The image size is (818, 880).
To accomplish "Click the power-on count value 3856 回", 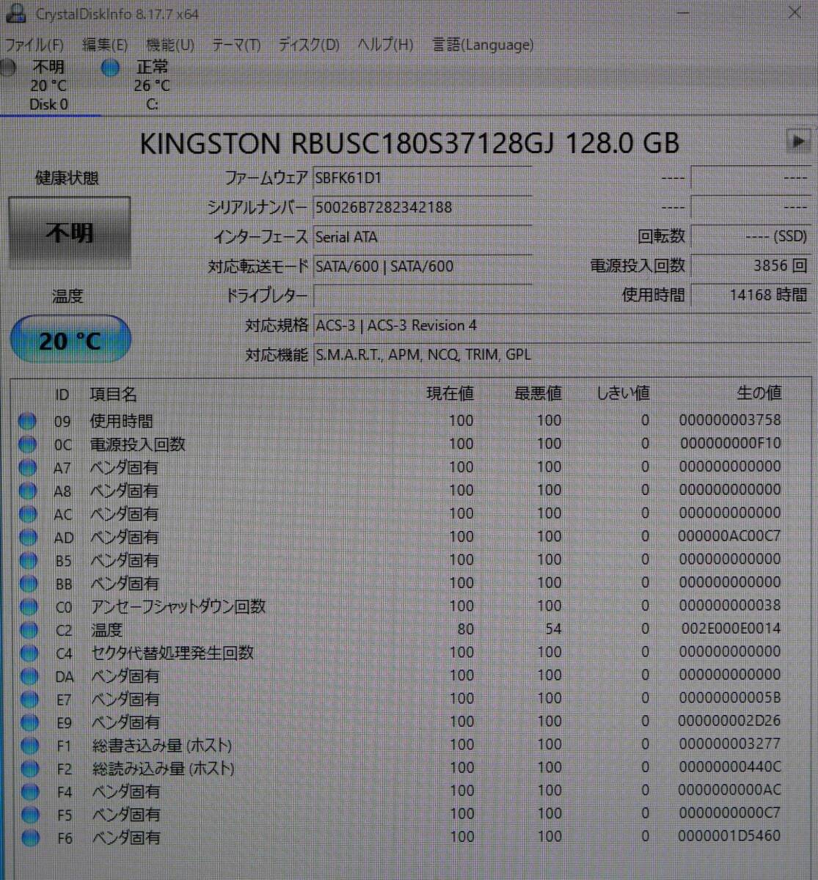I will pyautogui.click(x=751, y=265).
